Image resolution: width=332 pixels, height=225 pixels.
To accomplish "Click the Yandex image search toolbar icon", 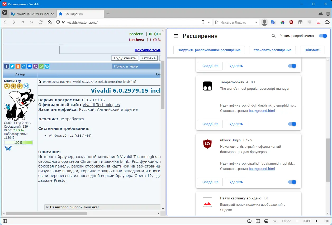I will tap(318, 22).
